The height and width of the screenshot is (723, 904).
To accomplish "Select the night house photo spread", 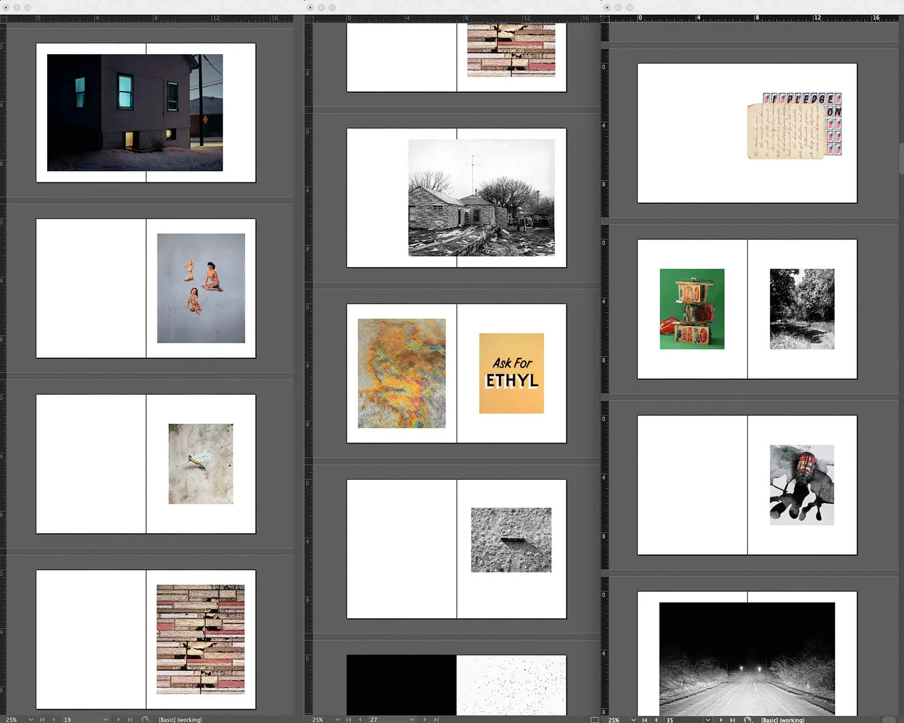I will 135,113.
